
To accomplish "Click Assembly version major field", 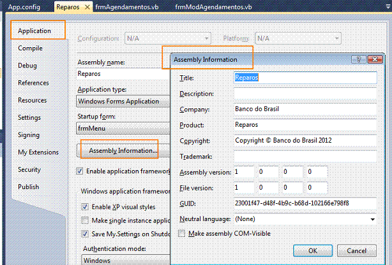I will tap(244, 172).
